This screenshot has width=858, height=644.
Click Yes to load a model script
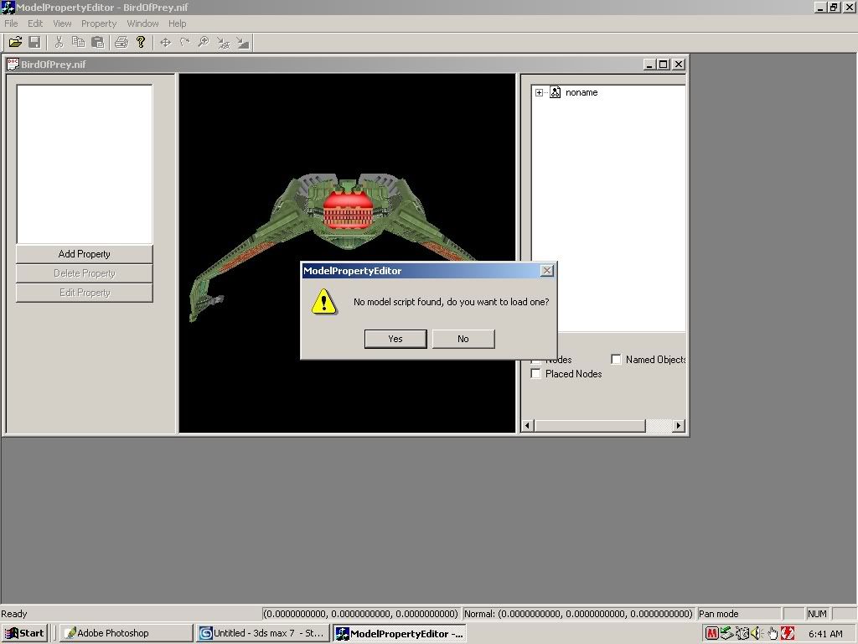pyautogui.click(x=395, y=339)
